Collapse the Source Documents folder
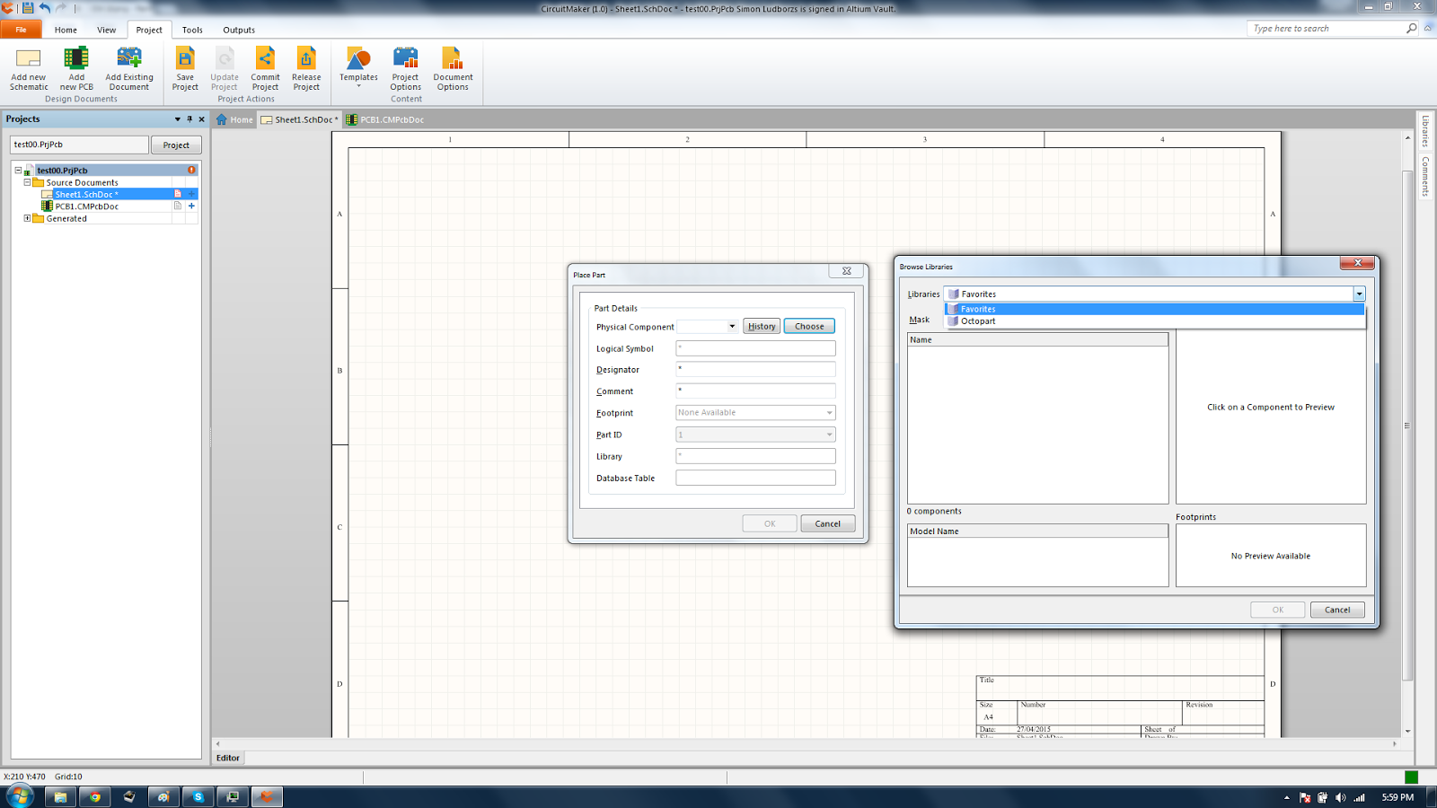 pyautogui.click(x=27, y=182)
